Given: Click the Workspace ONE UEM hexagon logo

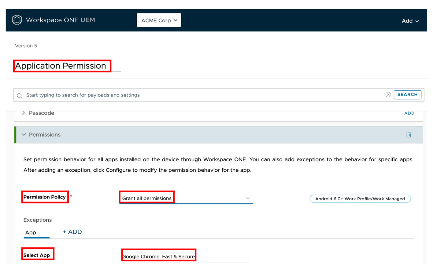Looking at the screenshot, I should (x=17, y=20).
